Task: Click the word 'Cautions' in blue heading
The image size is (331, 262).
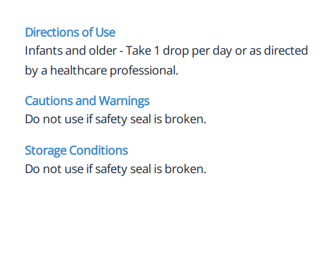Action: [x=49, y=101]
